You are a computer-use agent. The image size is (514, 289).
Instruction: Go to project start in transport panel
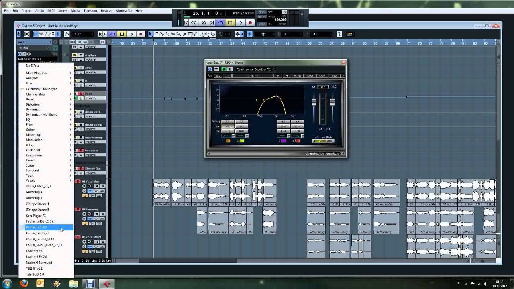[x=186, y=23]
